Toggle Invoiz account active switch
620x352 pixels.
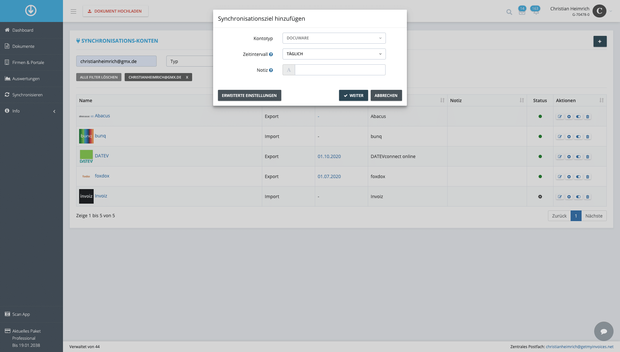[578, 197]
